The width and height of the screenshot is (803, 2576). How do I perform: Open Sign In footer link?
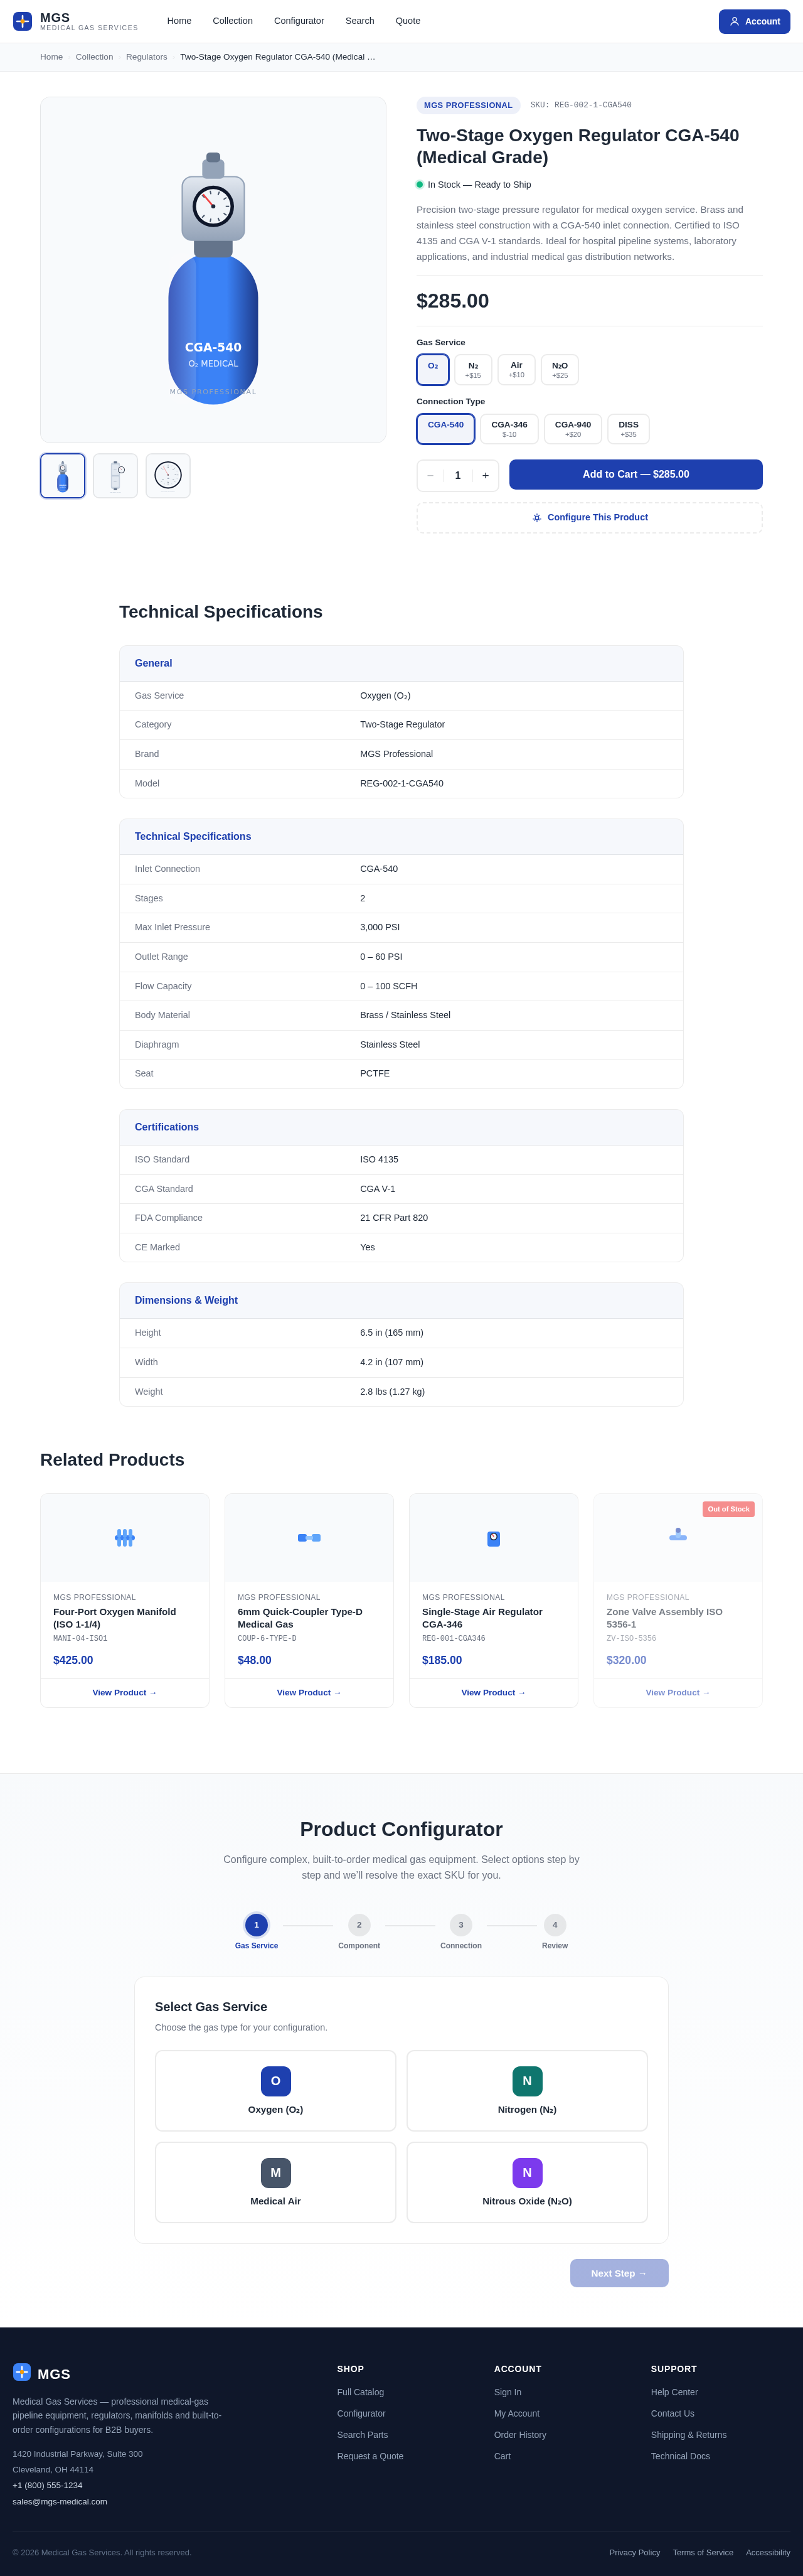[x=507, y=2392]
